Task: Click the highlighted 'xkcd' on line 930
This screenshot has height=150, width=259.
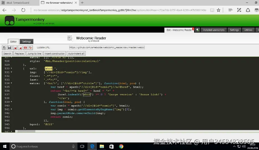Action: click(x=49, y=69)
